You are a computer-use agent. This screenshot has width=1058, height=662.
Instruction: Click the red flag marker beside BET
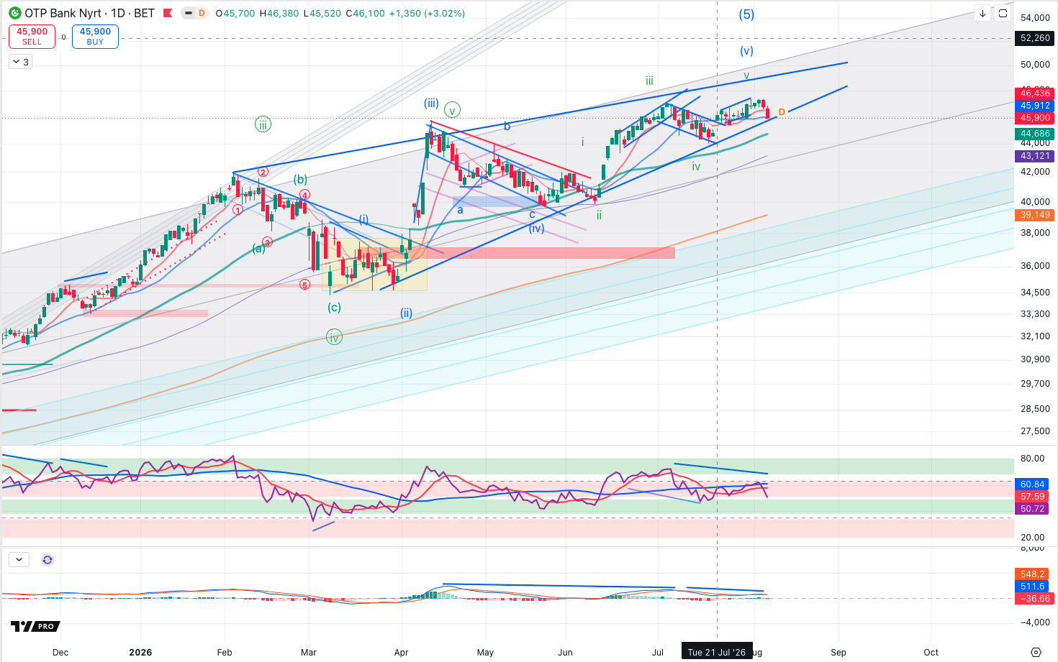pyautogui.click(x=168, y=13)
